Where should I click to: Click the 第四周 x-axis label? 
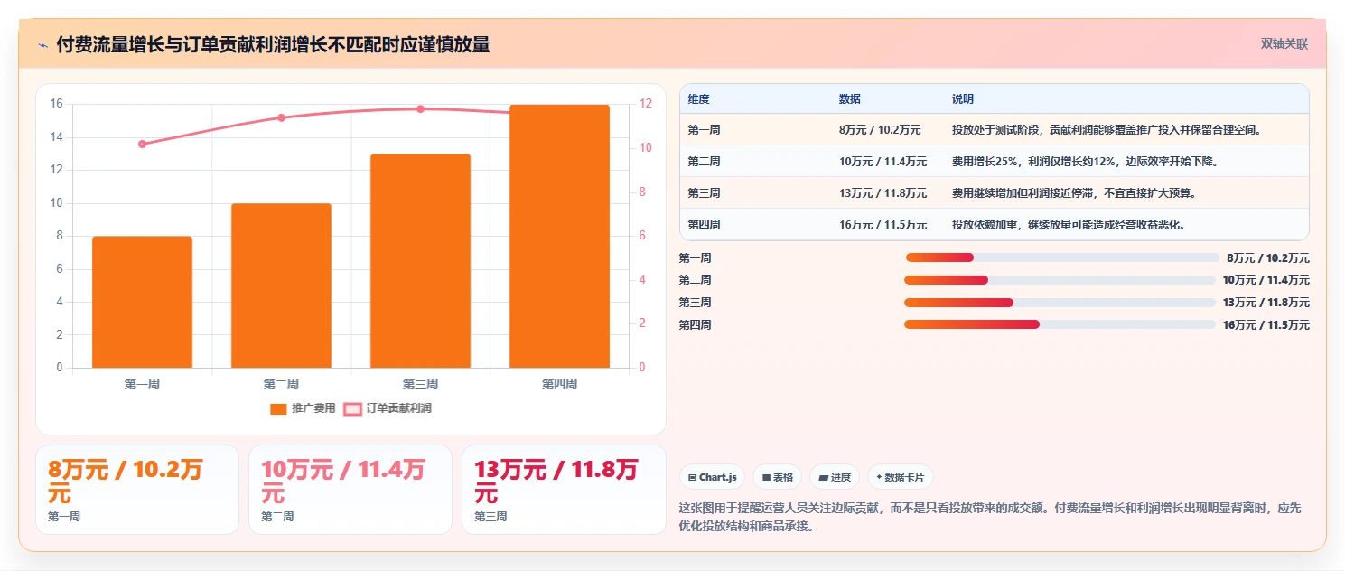pos(559,384)
